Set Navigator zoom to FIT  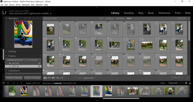point(25,18)
